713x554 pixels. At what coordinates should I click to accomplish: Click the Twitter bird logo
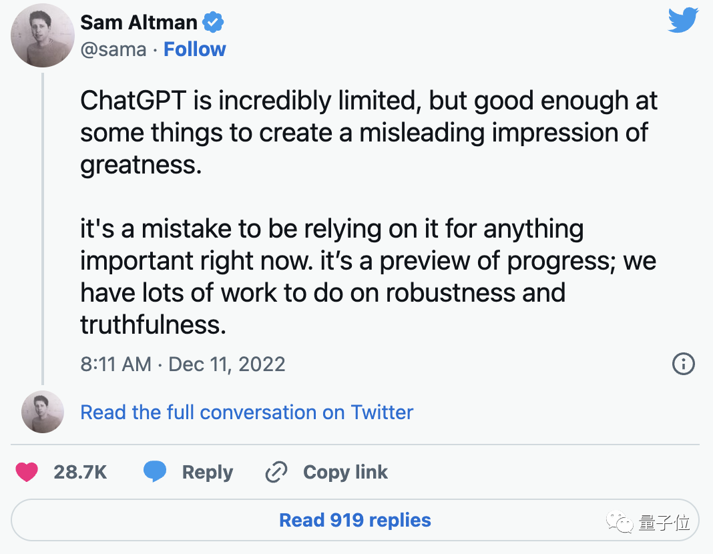[683, 19]
